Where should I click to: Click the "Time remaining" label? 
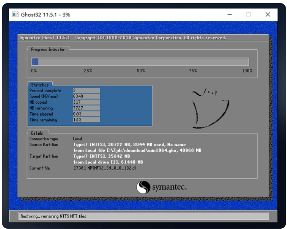point(43,120)
